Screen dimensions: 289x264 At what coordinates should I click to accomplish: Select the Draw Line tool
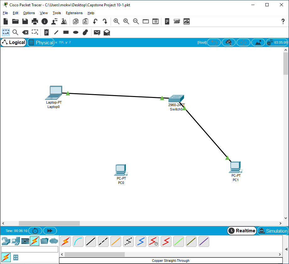pyautogui.click(x=56, y=32)
